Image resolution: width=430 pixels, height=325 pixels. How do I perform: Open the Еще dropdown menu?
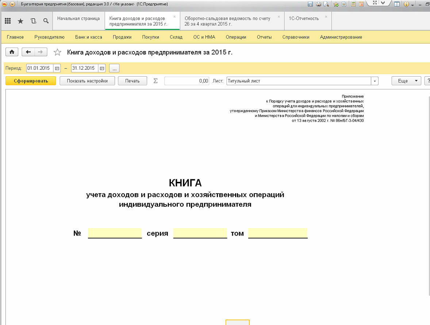coord(406,81)
